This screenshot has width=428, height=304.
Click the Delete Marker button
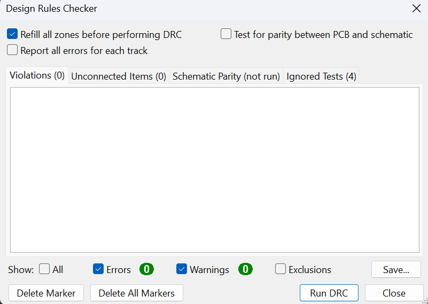tap(46, 293)
